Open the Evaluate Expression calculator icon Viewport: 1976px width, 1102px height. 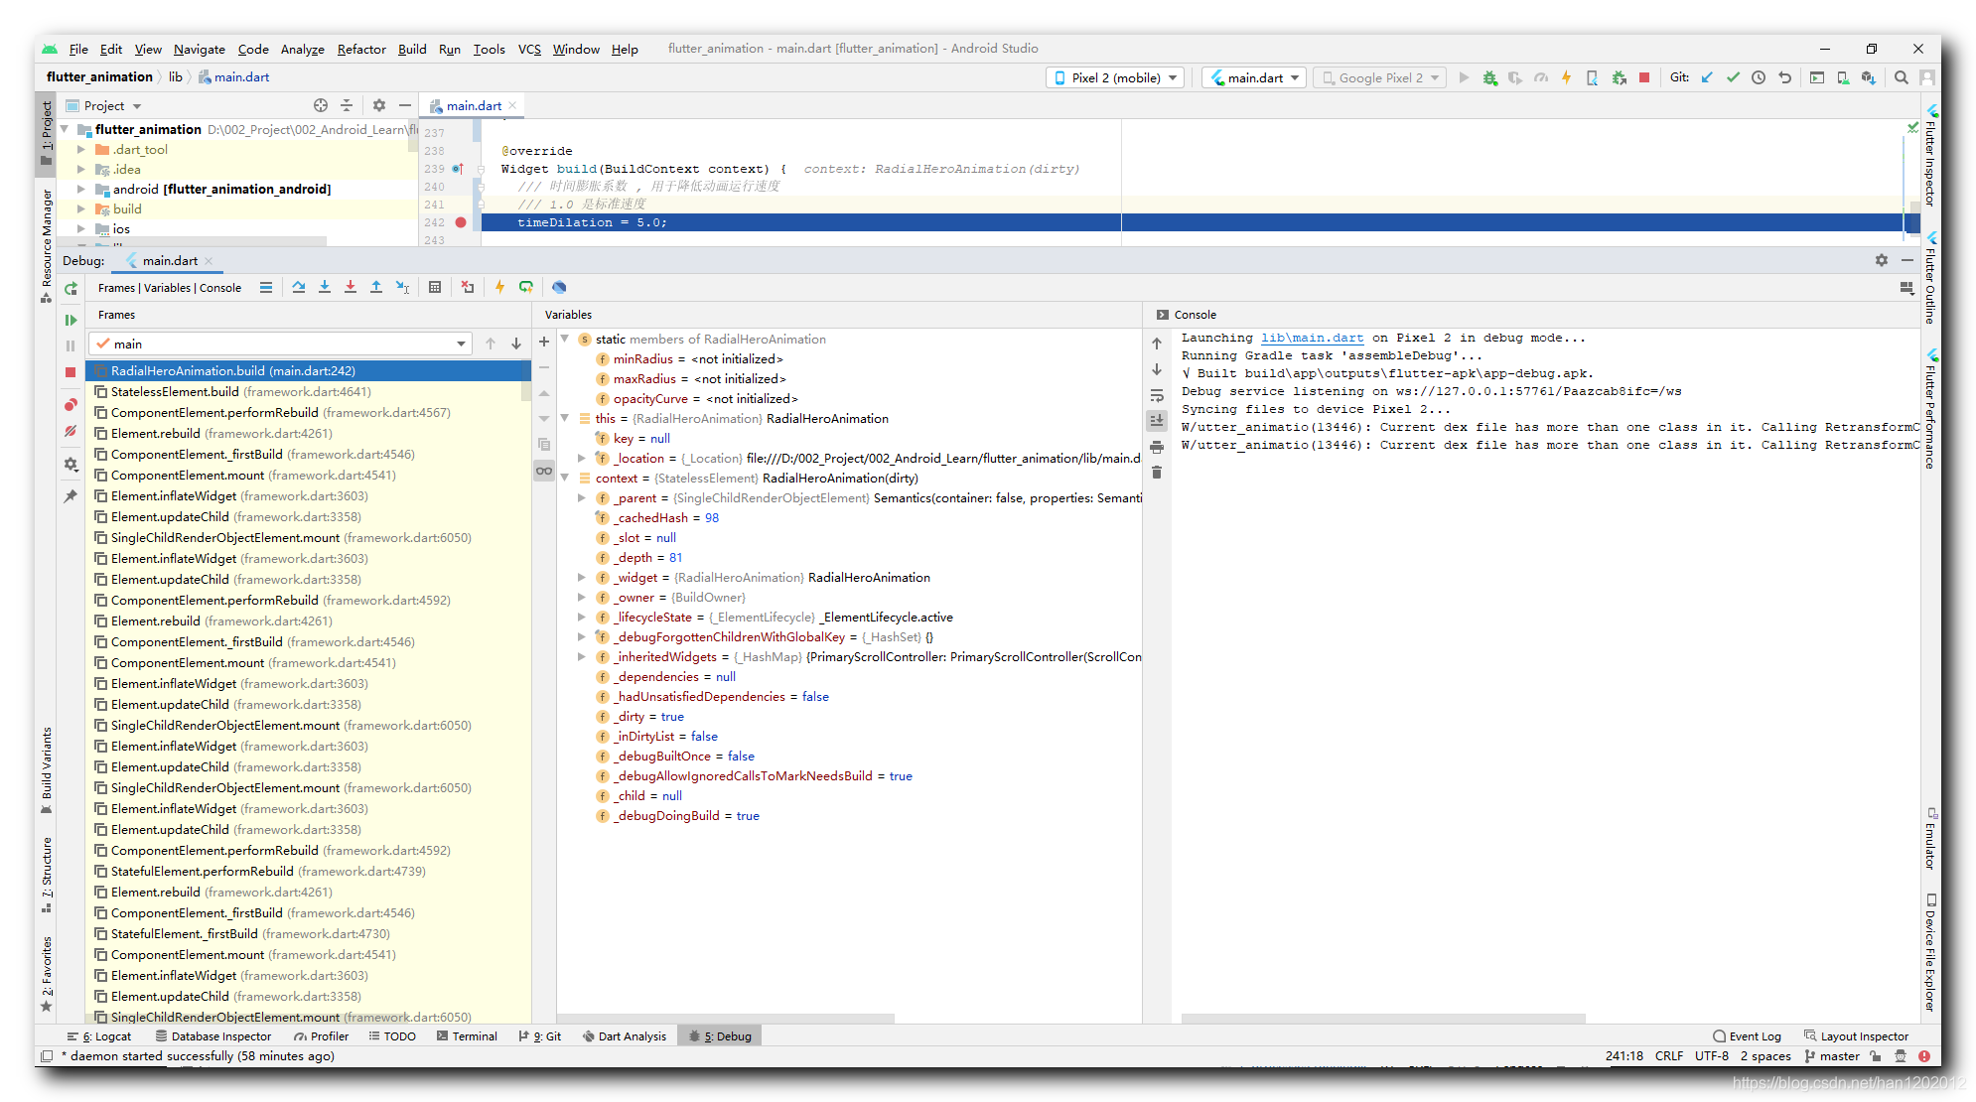(x=435, y=287)
